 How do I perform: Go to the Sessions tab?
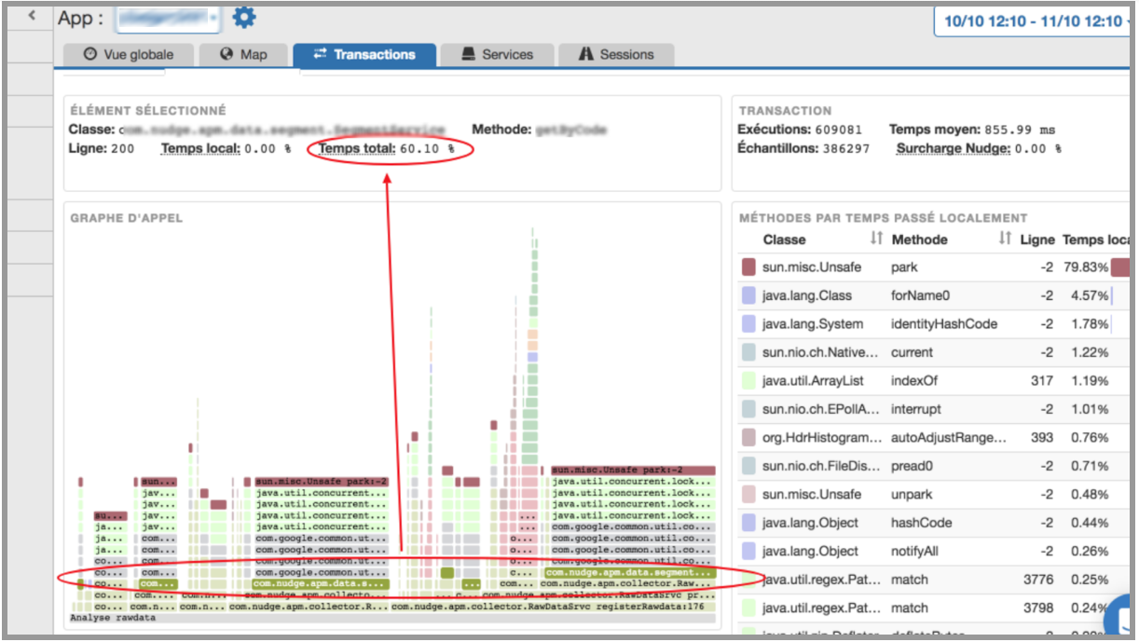pos(615,54)
